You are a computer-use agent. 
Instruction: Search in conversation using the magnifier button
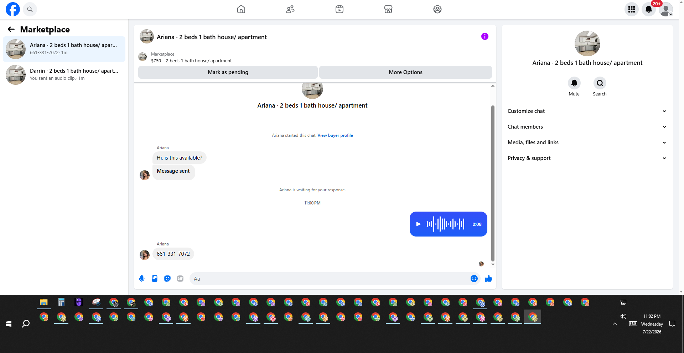(600, 83)
